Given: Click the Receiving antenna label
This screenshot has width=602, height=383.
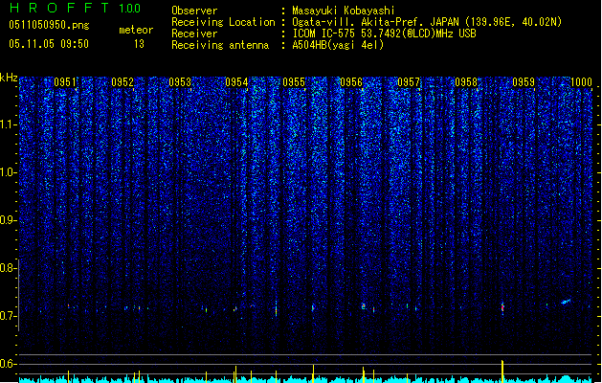Looking at the screenshot, I should pyautogui.click(x=220, y=45).
